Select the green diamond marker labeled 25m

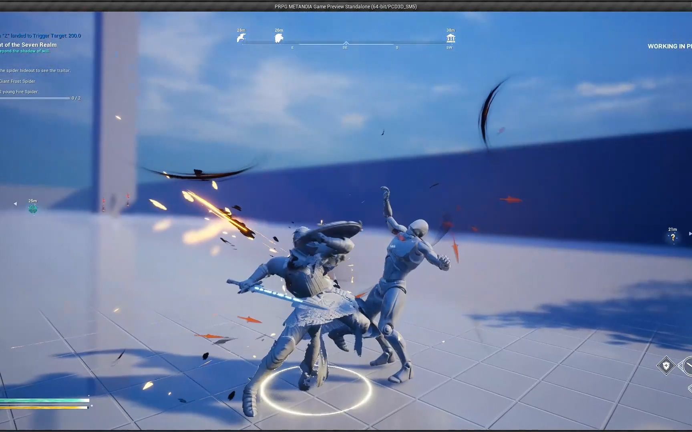pos(32,208)
